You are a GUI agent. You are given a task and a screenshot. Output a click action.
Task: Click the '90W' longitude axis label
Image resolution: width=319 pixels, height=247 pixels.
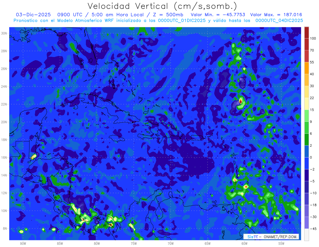(23, 244)
